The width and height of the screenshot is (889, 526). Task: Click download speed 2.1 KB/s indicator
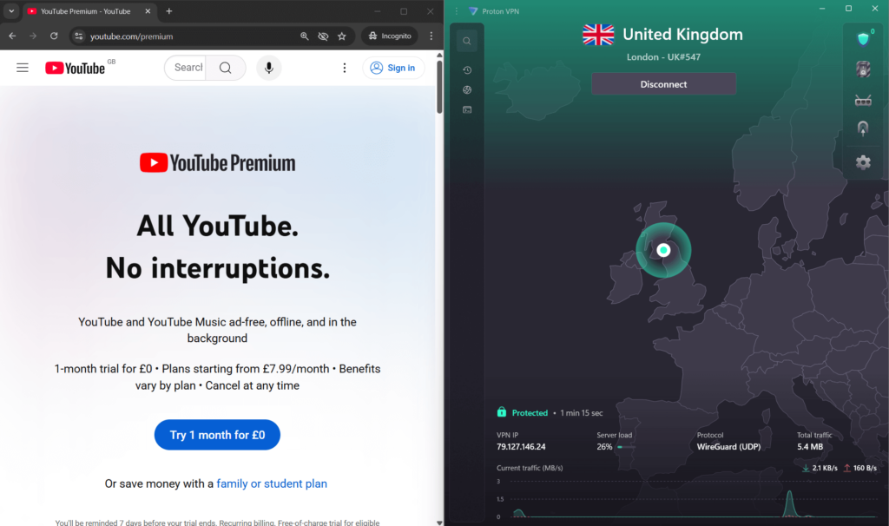click(x=820, y=468)
